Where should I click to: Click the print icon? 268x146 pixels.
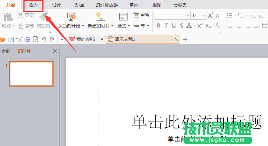tap(28, 39)
